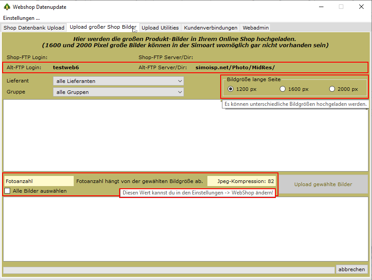Expand the Lieferant dropdown
This screenshot has height=280, width=372.
[118, 81]
